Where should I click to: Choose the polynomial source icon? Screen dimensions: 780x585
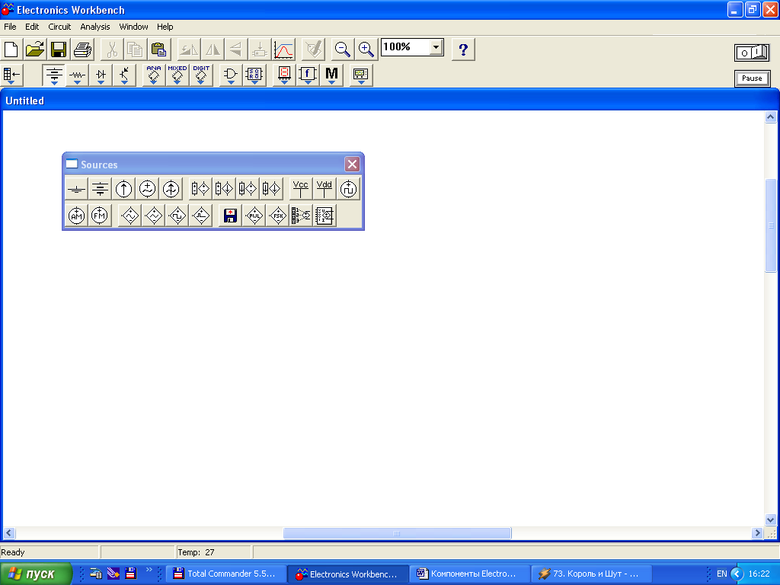coord(301,216)
